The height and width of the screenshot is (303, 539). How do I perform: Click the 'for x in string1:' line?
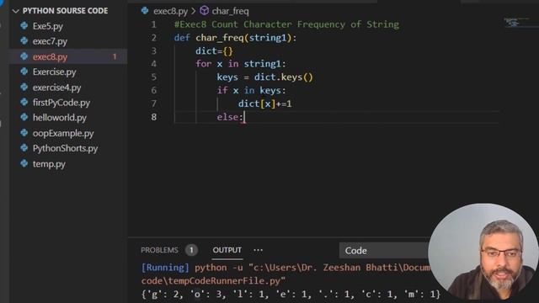[x=241, y=64]
